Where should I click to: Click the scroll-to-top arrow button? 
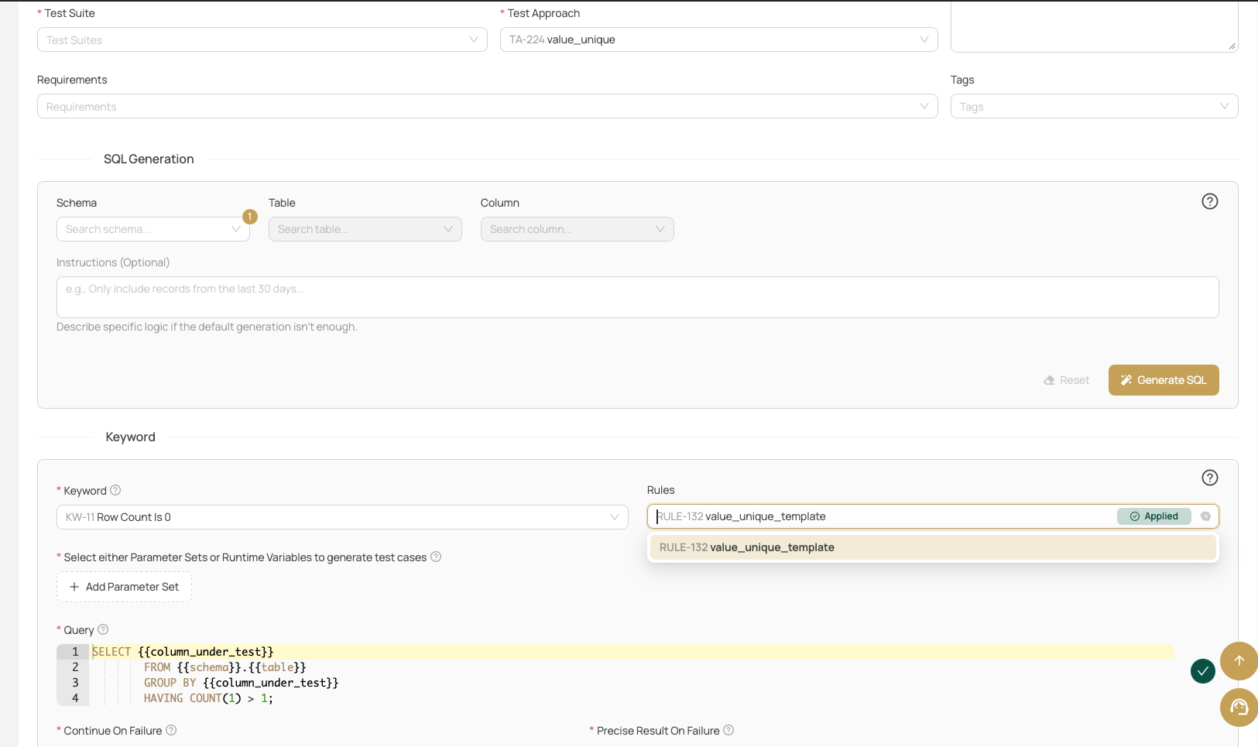[1239, 660]
